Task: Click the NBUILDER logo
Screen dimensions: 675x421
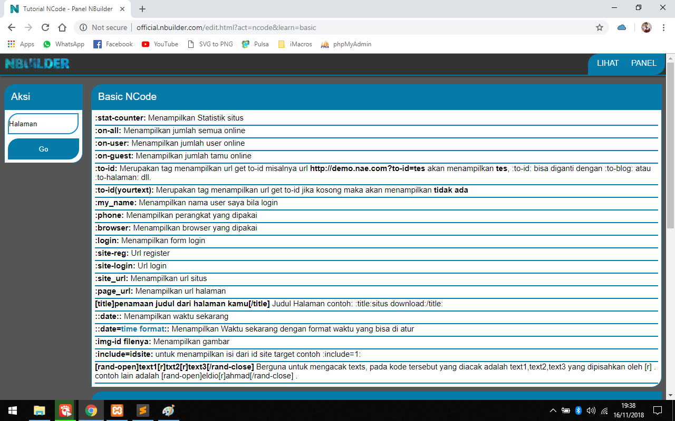Action: point(37,64)
